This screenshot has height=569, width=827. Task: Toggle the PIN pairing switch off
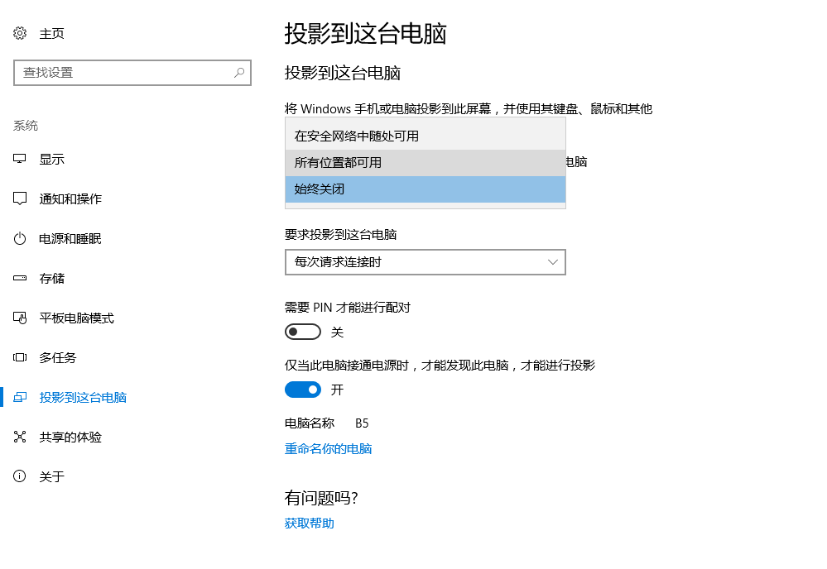(302, 331)
